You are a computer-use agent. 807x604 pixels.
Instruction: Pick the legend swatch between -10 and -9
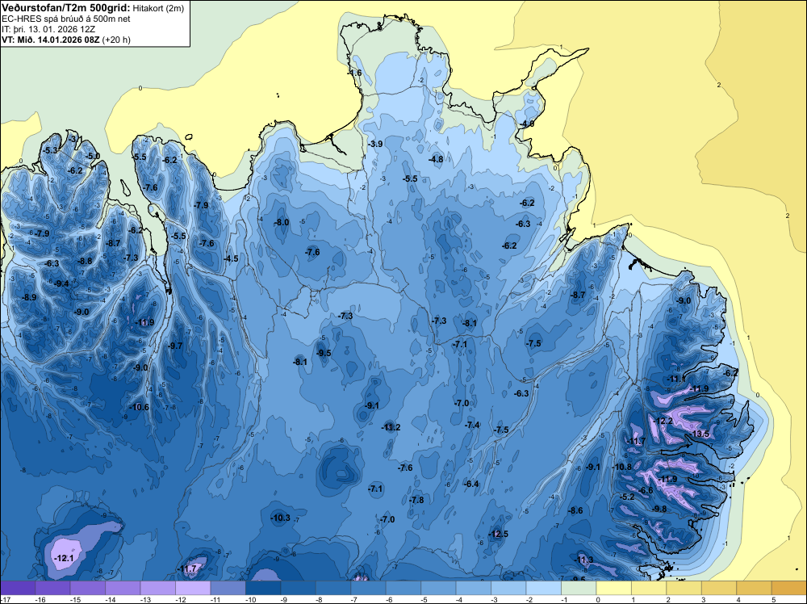coord(263,588)
